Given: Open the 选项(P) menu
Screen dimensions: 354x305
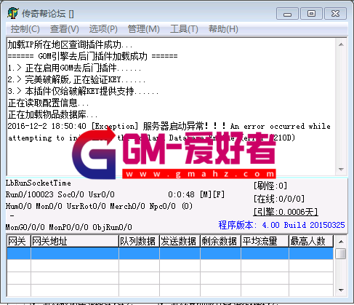Looking at the screenshot, I should (103, 29).
